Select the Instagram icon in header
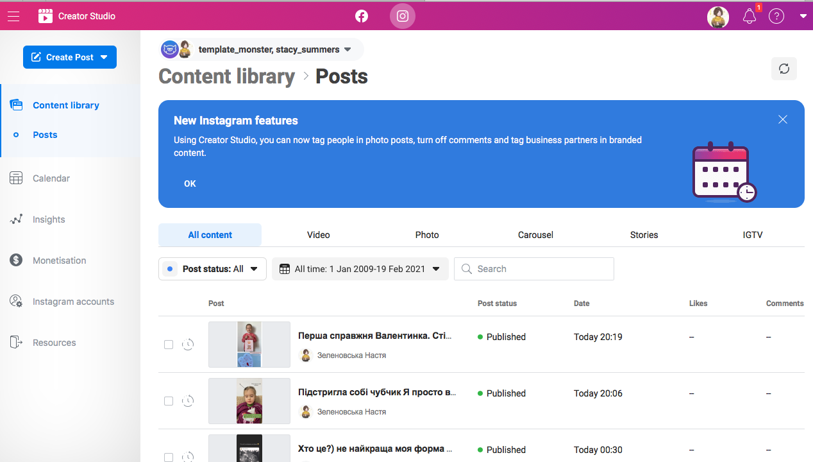 pos(403,16)
